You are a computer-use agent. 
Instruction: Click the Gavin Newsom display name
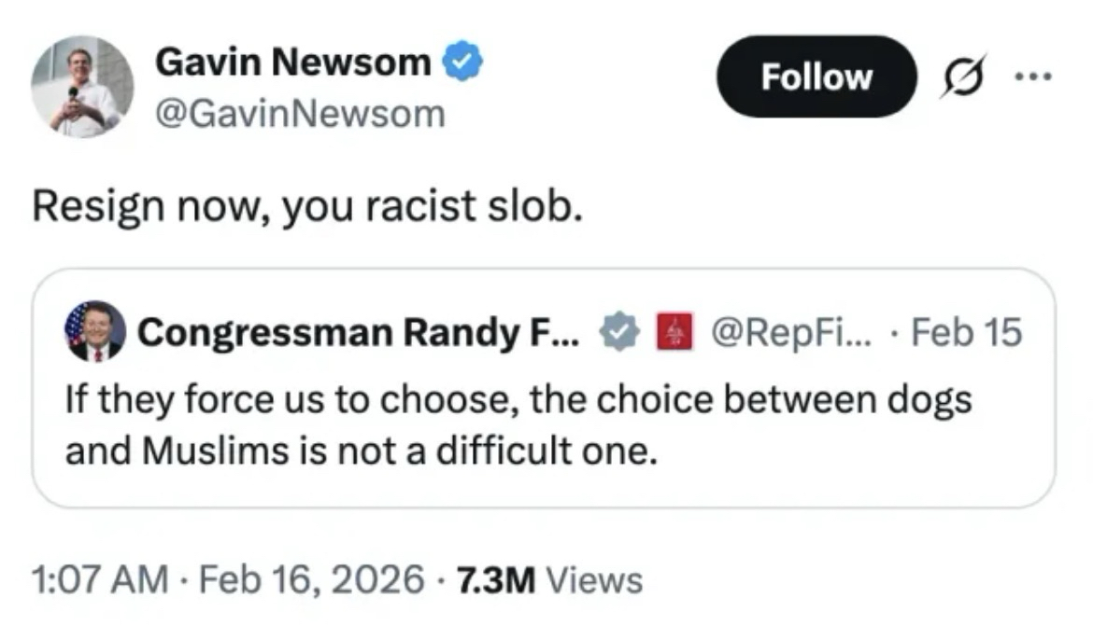tap(292, 63)
